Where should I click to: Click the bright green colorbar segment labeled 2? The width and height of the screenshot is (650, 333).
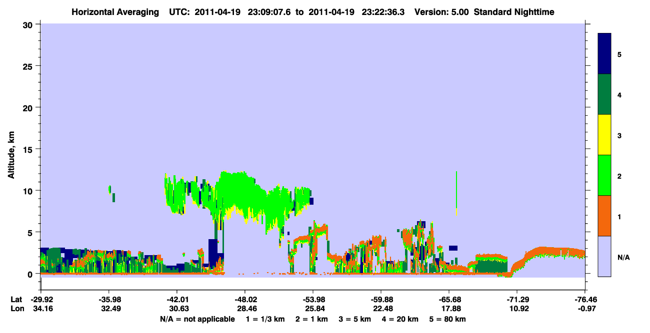point(604,175)
